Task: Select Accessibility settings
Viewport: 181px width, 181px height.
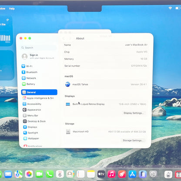Action: coord(32,104)
